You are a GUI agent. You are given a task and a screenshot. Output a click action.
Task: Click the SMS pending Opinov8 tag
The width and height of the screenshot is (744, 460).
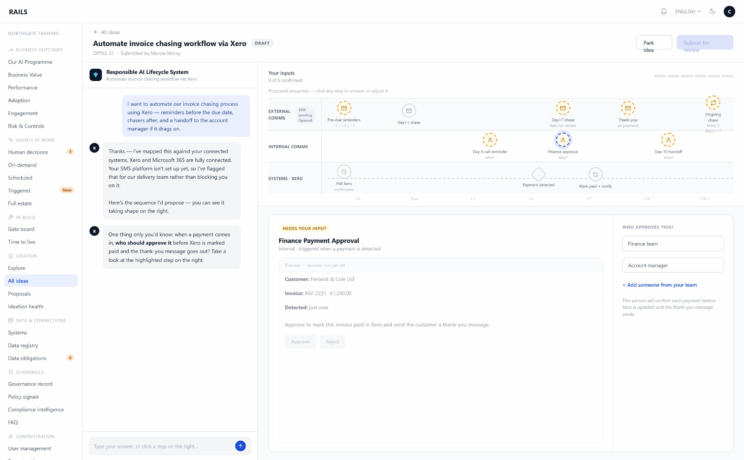pyautogui.click(x=305, y=115)
